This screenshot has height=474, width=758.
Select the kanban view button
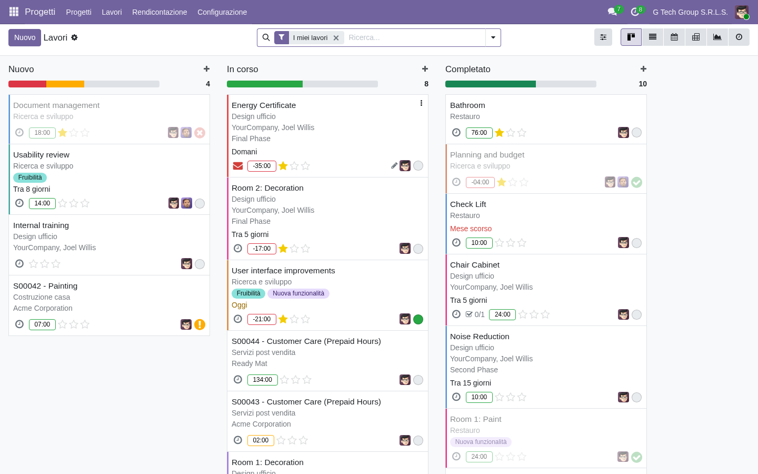tap(631, 37)
